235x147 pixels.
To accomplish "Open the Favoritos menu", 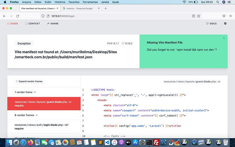I will click(x=74, y=2).
